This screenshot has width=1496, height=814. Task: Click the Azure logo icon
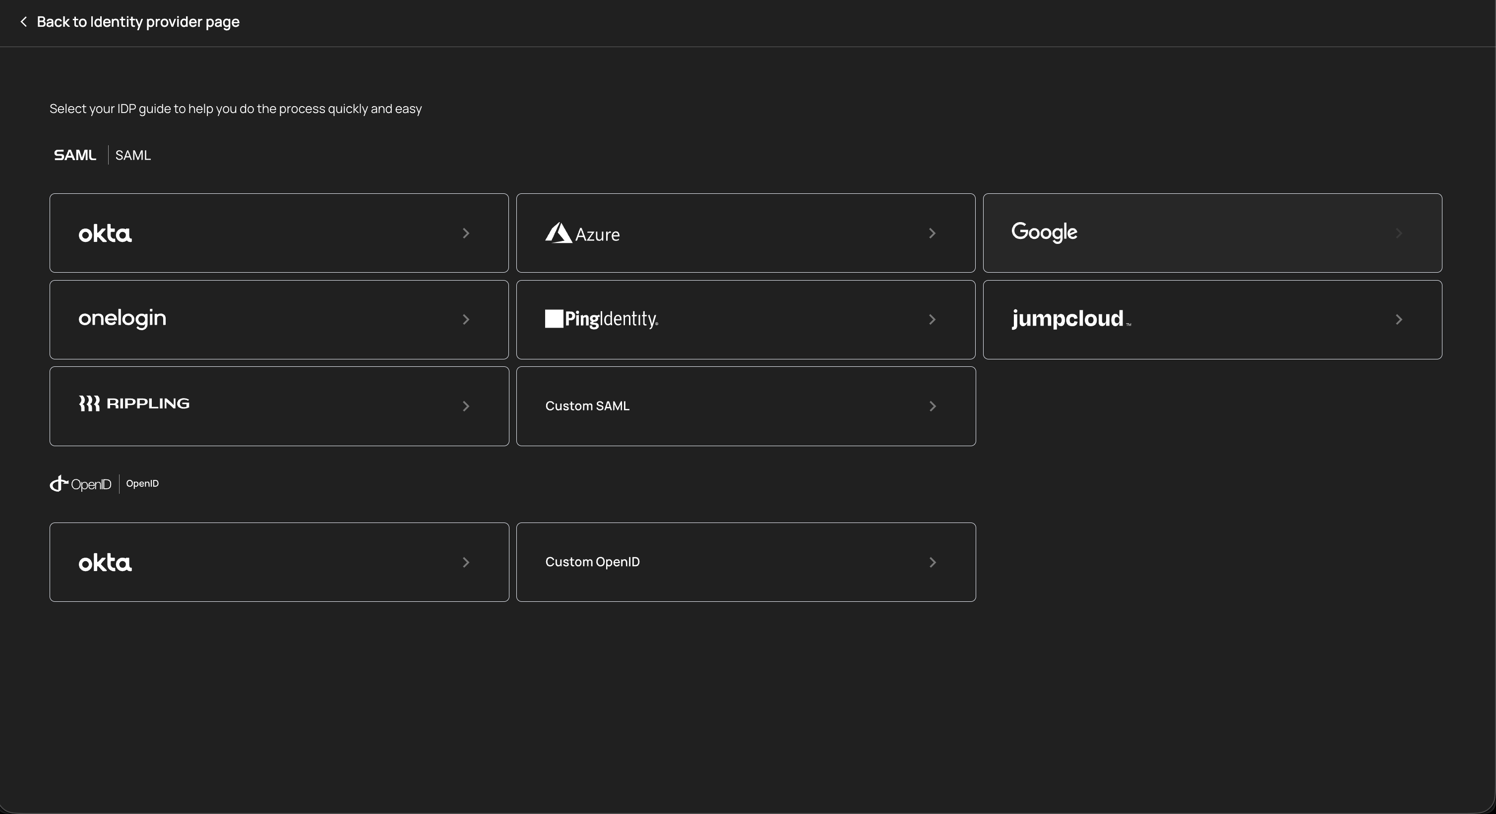tap(558, 233)
